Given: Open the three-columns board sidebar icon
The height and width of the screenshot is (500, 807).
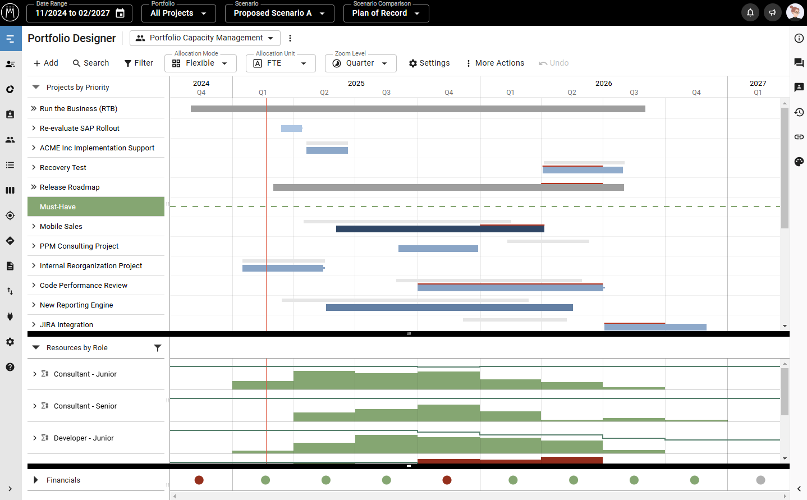Looking at the screenshot, I should click(10, 190).
